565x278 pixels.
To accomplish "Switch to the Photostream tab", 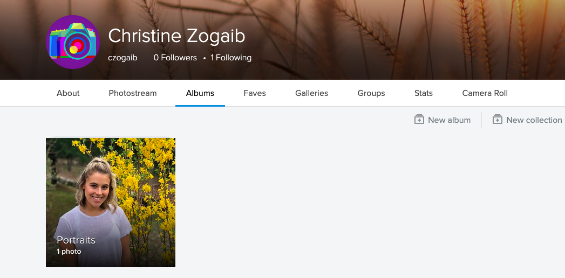I will [133, 93].
